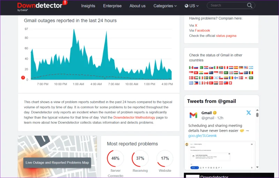Select the Canada flag

click(206, 83)
